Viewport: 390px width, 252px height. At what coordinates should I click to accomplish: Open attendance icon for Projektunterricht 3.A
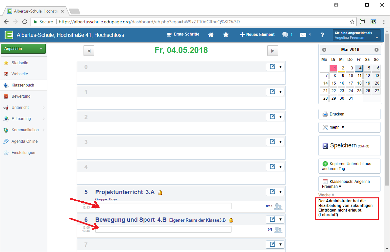pos(278,207)
